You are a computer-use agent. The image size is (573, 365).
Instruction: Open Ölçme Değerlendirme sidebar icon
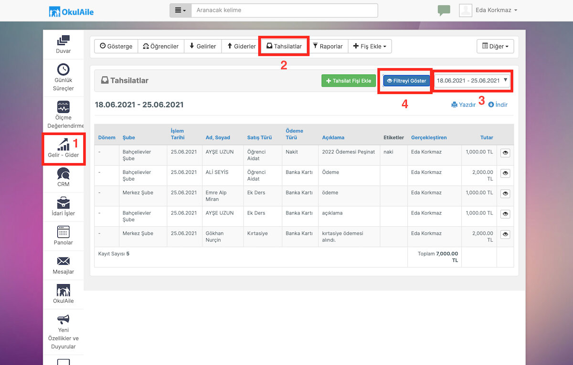click(x=63, y=107)
